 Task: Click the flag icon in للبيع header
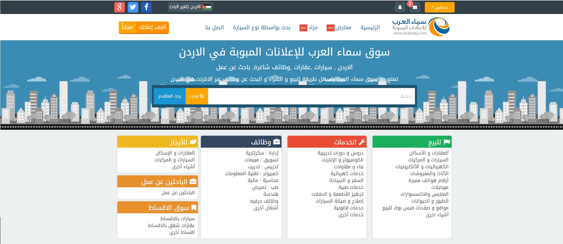(447, 142)
